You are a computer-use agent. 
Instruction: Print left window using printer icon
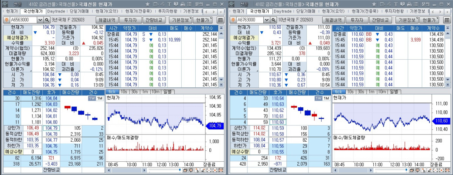click(182, 4)
